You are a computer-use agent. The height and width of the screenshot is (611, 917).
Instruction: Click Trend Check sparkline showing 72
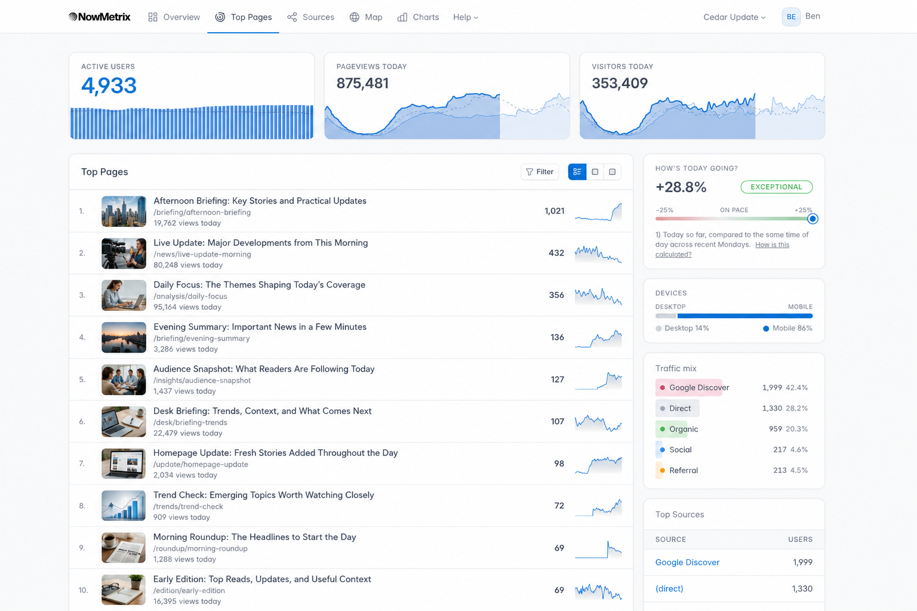coord(598,507)
